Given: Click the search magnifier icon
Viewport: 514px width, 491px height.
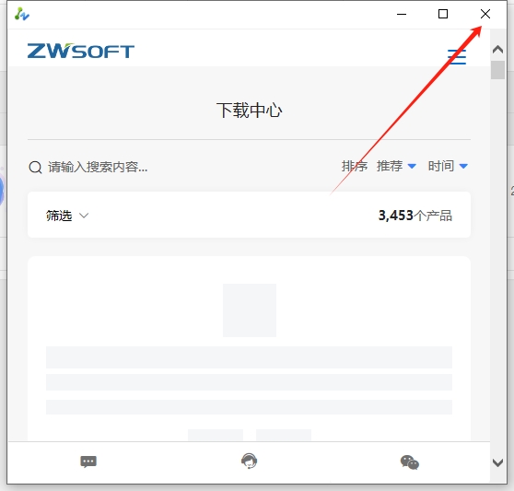Looking at the screenshot, I should pos(35,167).
